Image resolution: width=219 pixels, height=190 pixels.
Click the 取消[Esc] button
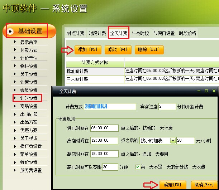204,185
